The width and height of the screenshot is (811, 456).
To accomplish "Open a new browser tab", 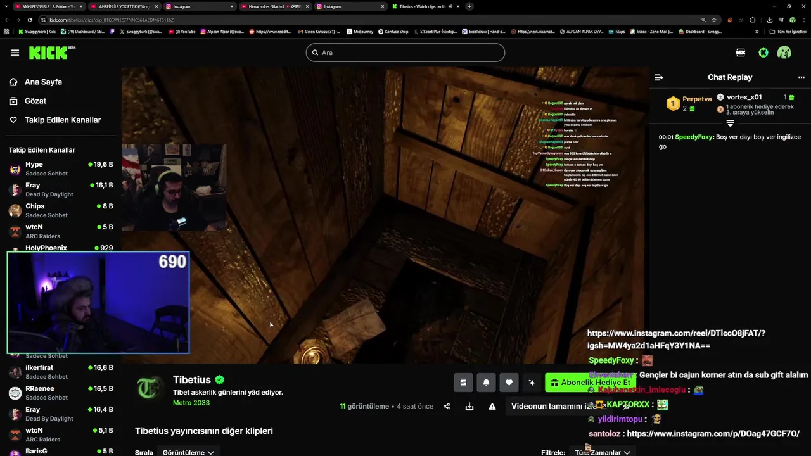I will [x=469, y=6].
